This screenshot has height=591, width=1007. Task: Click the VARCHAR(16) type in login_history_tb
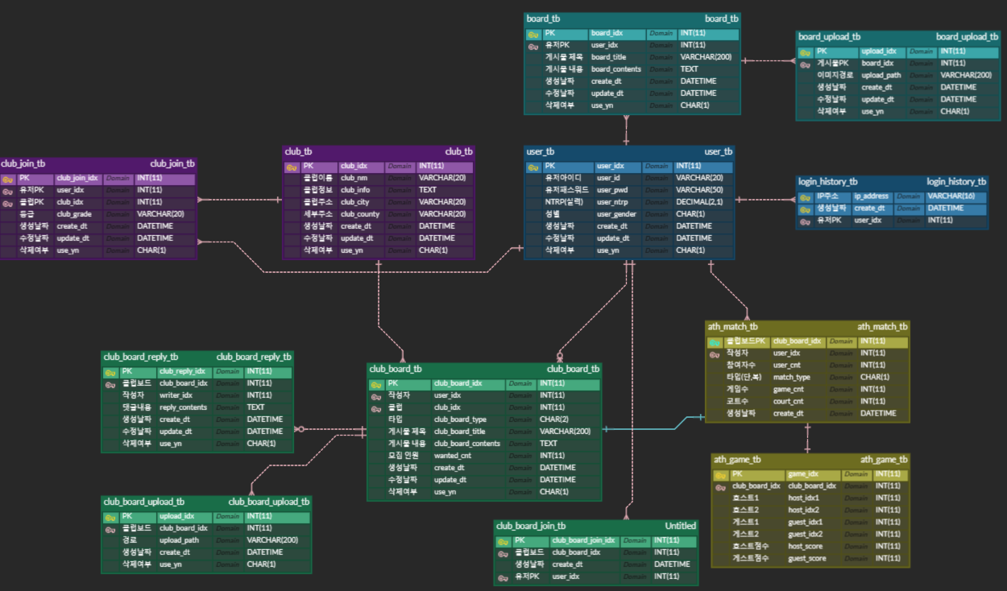point(951,196)
